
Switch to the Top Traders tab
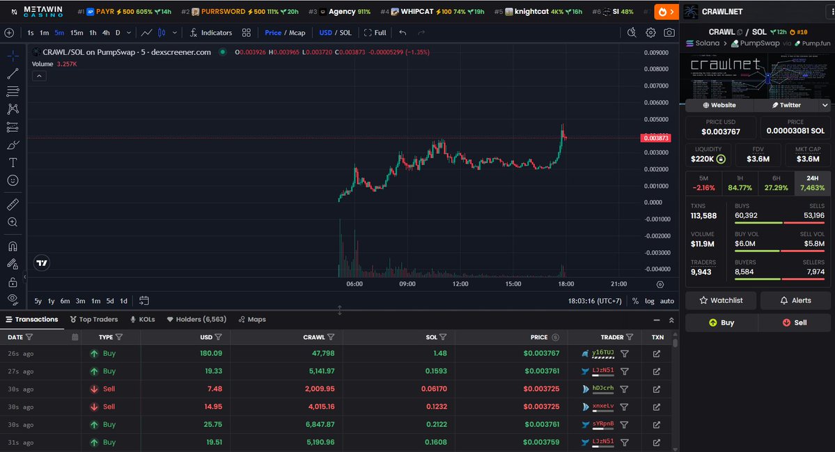94,320
